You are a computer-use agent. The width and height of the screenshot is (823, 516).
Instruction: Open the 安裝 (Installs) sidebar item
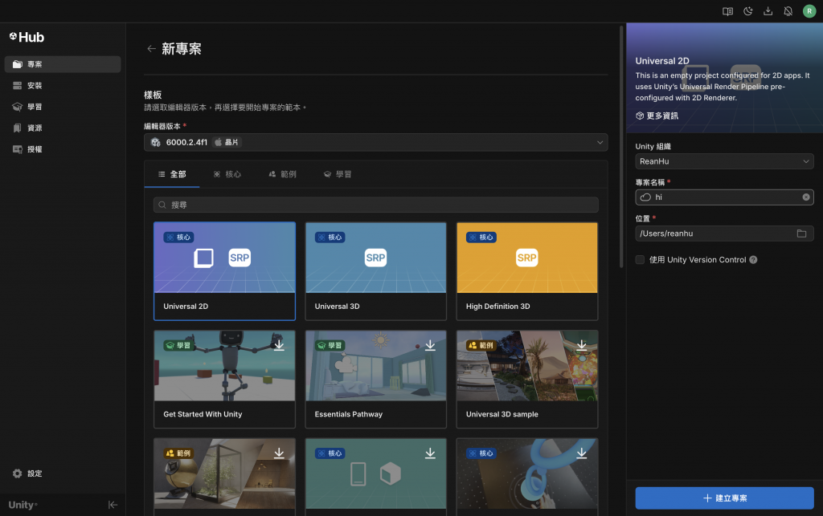(63, 85)
